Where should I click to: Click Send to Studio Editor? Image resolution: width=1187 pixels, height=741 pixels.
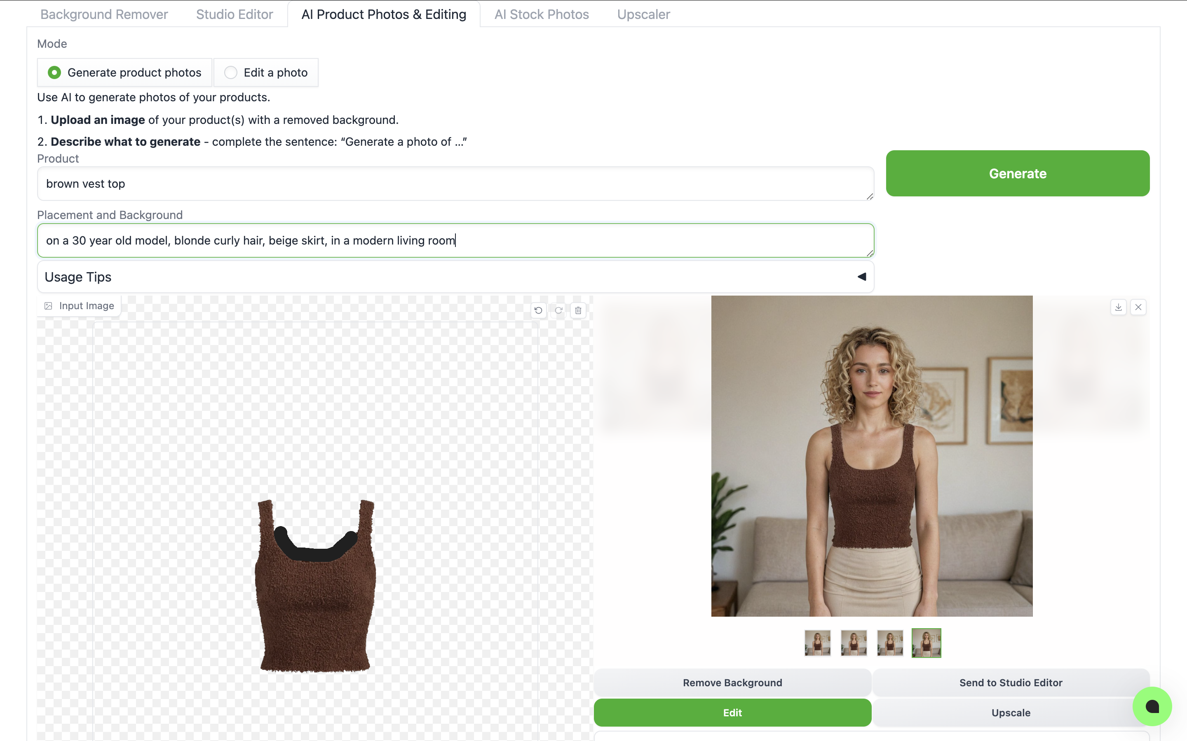click(1011, 683)
